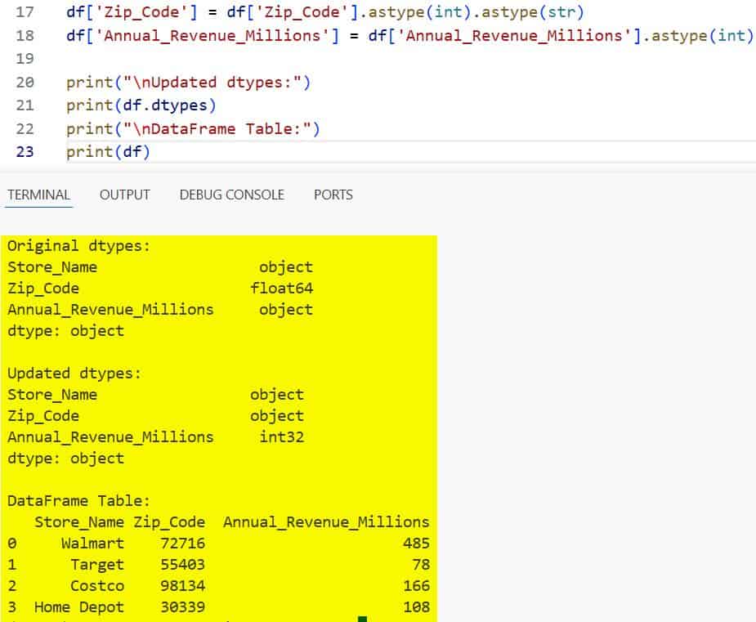This screenshot has width=756, height=622.
Task: Switch to the OUTPUT tab
Action: (x=127, y=195)
